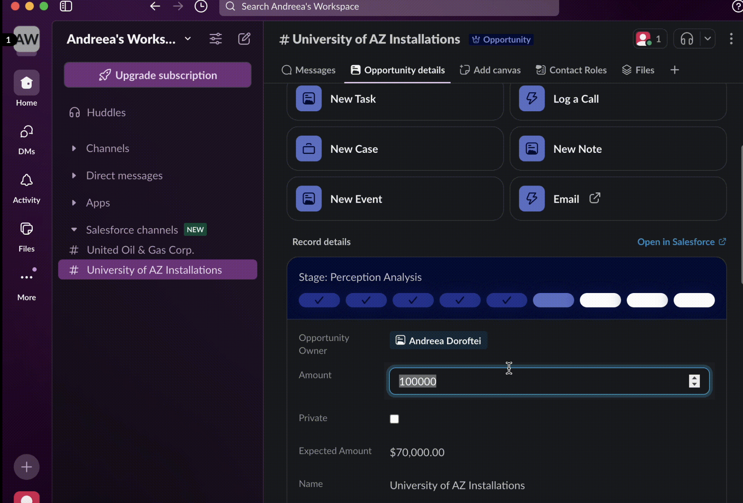Open the Contact Roles tab
This screenshot has width=743, height=503.
[571, 70]
